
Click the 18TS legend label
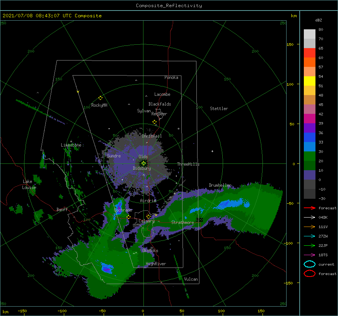(x=323, y=255)
